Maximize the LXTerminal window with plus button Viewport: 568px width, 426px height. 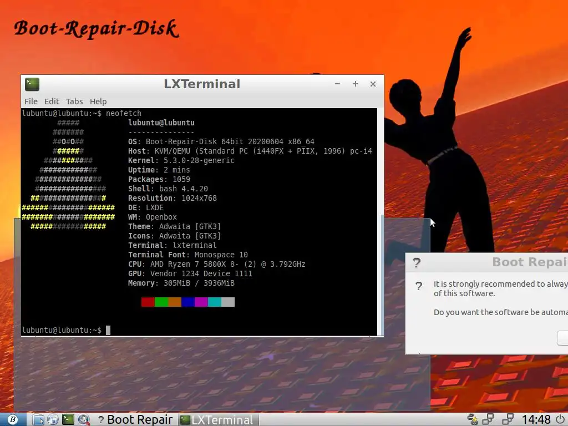tap(356, 84)
